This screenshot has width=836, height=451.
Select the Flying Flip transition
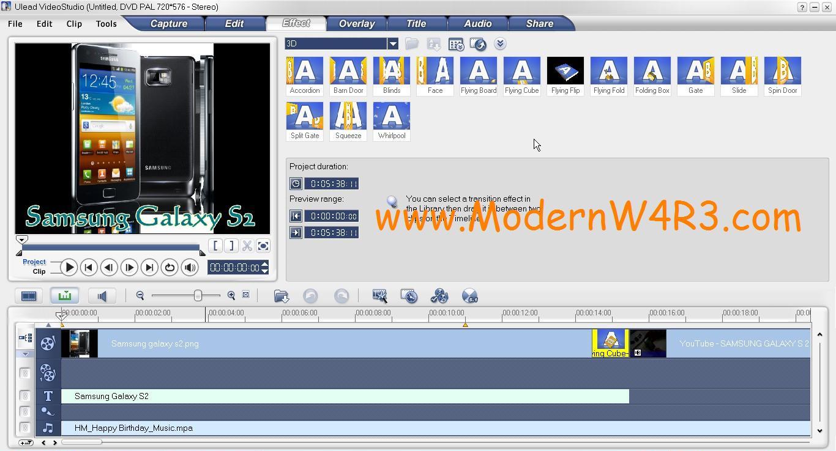565,76
